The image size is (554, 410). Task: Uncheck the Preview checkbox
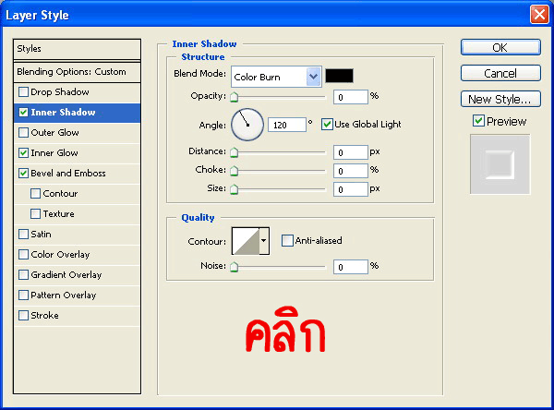pyautogui.click(x=478, y=121)
